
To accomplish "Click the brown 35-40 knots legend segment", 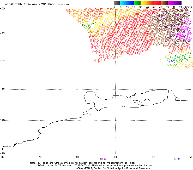I will tap(164, 3).
